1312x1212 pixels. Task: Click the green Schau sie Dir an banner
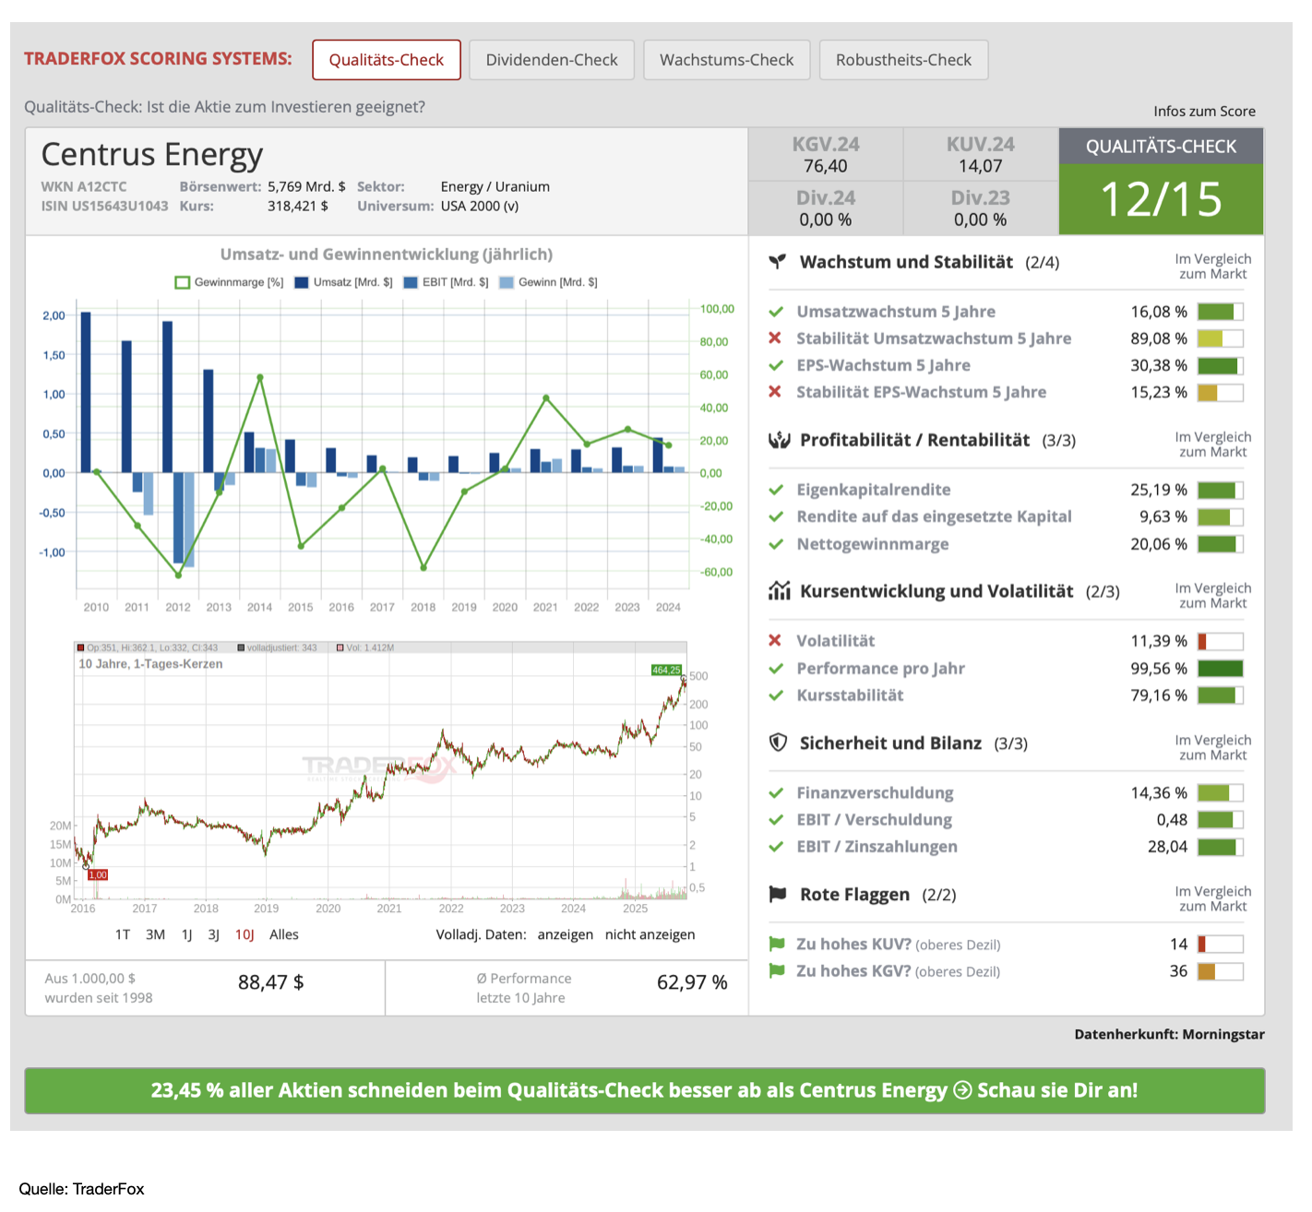tap(644, 1090)
